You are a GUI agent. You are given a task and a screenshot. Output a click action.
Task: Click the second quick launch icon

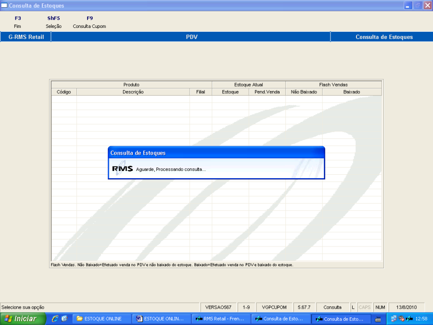pos(64,319)
